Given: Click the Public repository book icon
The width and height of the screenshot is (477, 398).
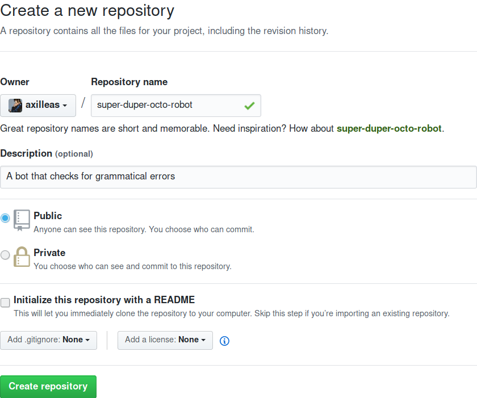Looking at the screenshot, I should coord(22,220).
